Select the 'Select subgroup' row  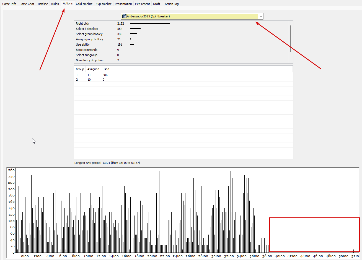(x=181, y=55)
